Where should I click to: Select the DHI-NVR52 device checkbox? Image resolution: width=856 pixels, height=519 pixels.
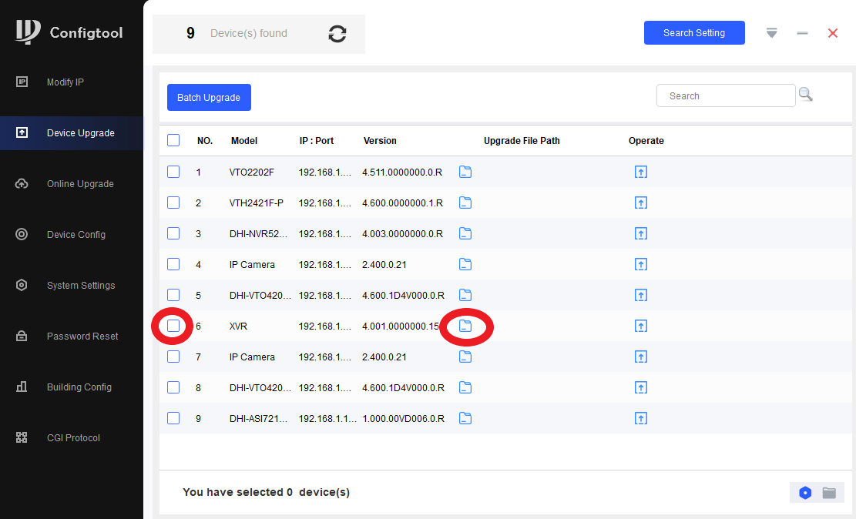point(173,233)
